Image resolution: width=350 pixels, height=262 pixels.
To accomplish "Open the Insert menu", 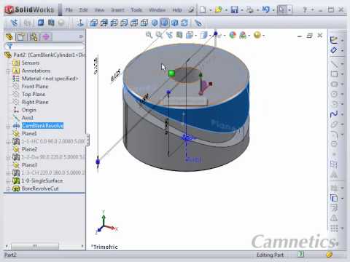I will click(117, 10).
